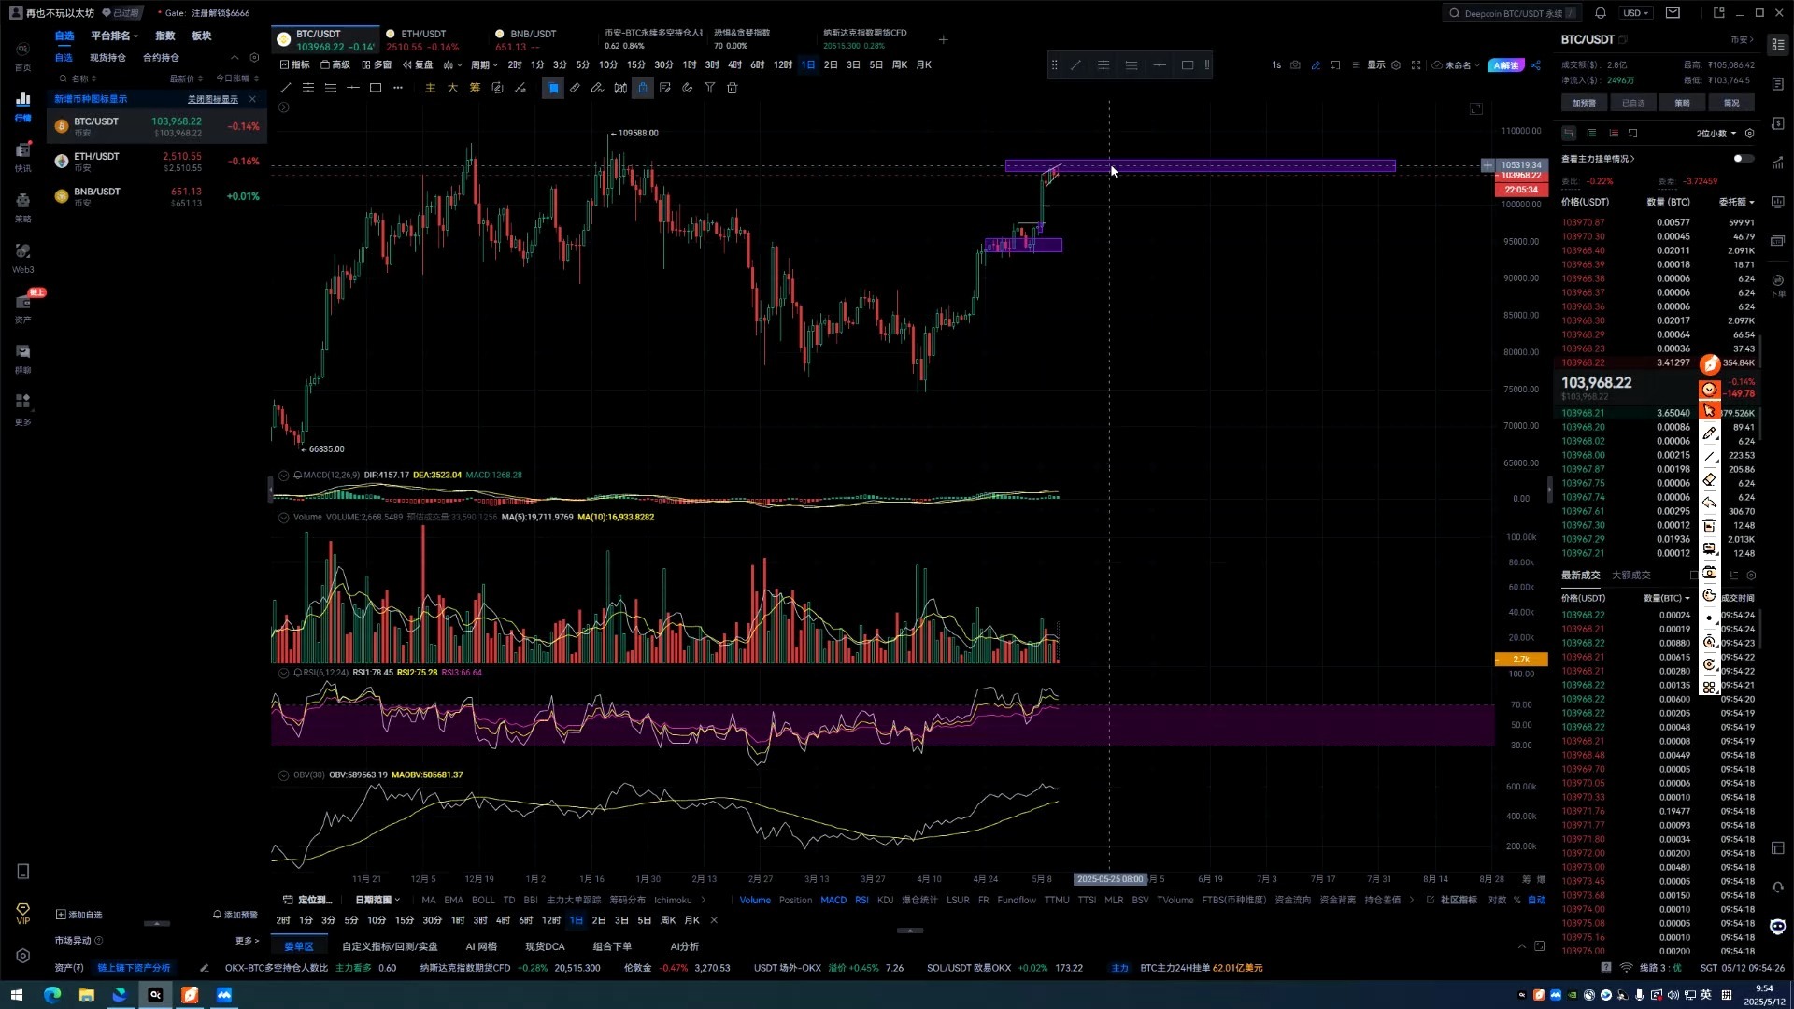Enter fullscreen chart mode
The image size is (1794, 1009).
point(1416,65)
